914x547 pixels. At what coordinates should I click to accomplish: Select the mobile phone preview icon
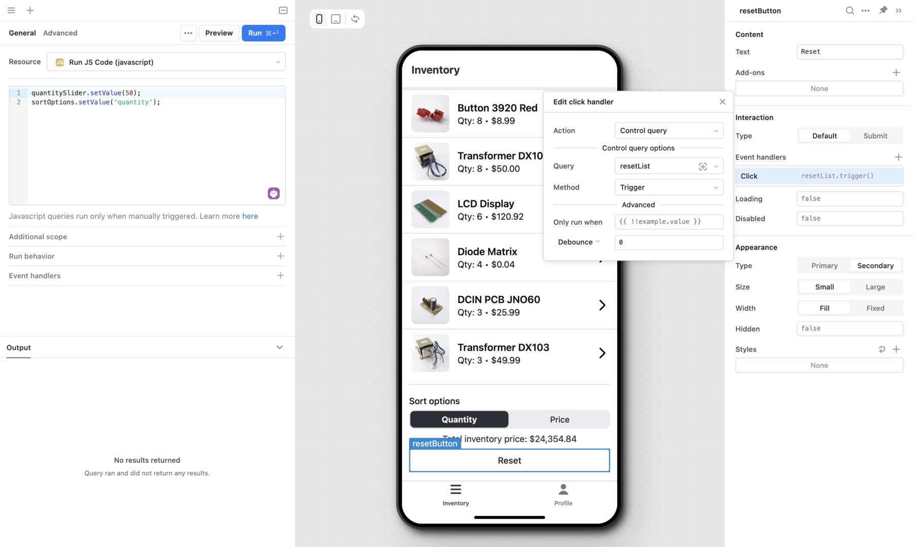coord(319,19)
